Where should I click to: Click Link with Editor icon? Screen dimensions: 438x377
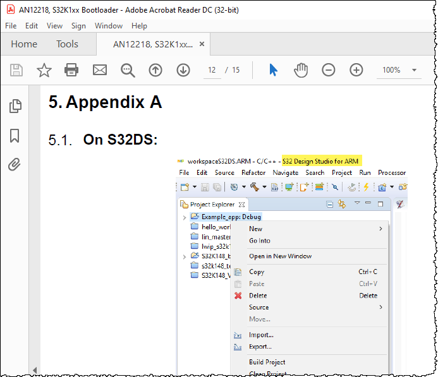coord(342,204)
